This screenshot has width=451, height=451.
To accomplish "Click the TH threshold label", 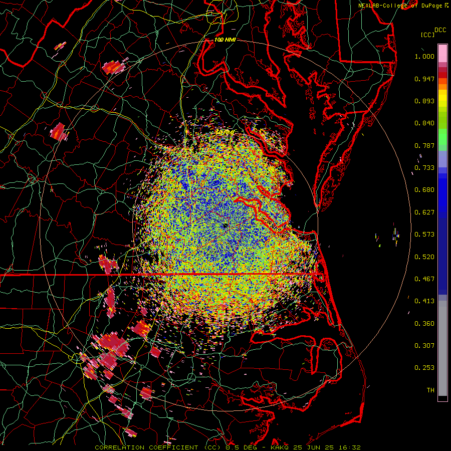I will click(430, 390).
